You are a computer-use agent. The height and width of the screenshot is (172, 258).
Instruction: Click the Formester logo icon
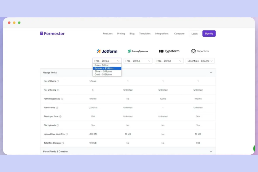[x=41, y=33]
